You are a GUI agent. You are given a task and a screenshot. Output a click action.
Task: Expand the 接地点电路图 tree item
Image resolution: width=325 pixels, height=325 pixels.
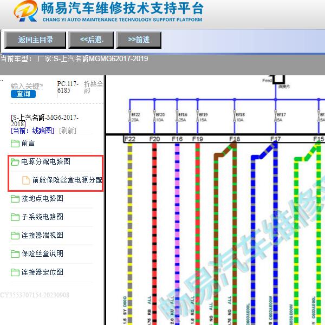tap(42, 199)
